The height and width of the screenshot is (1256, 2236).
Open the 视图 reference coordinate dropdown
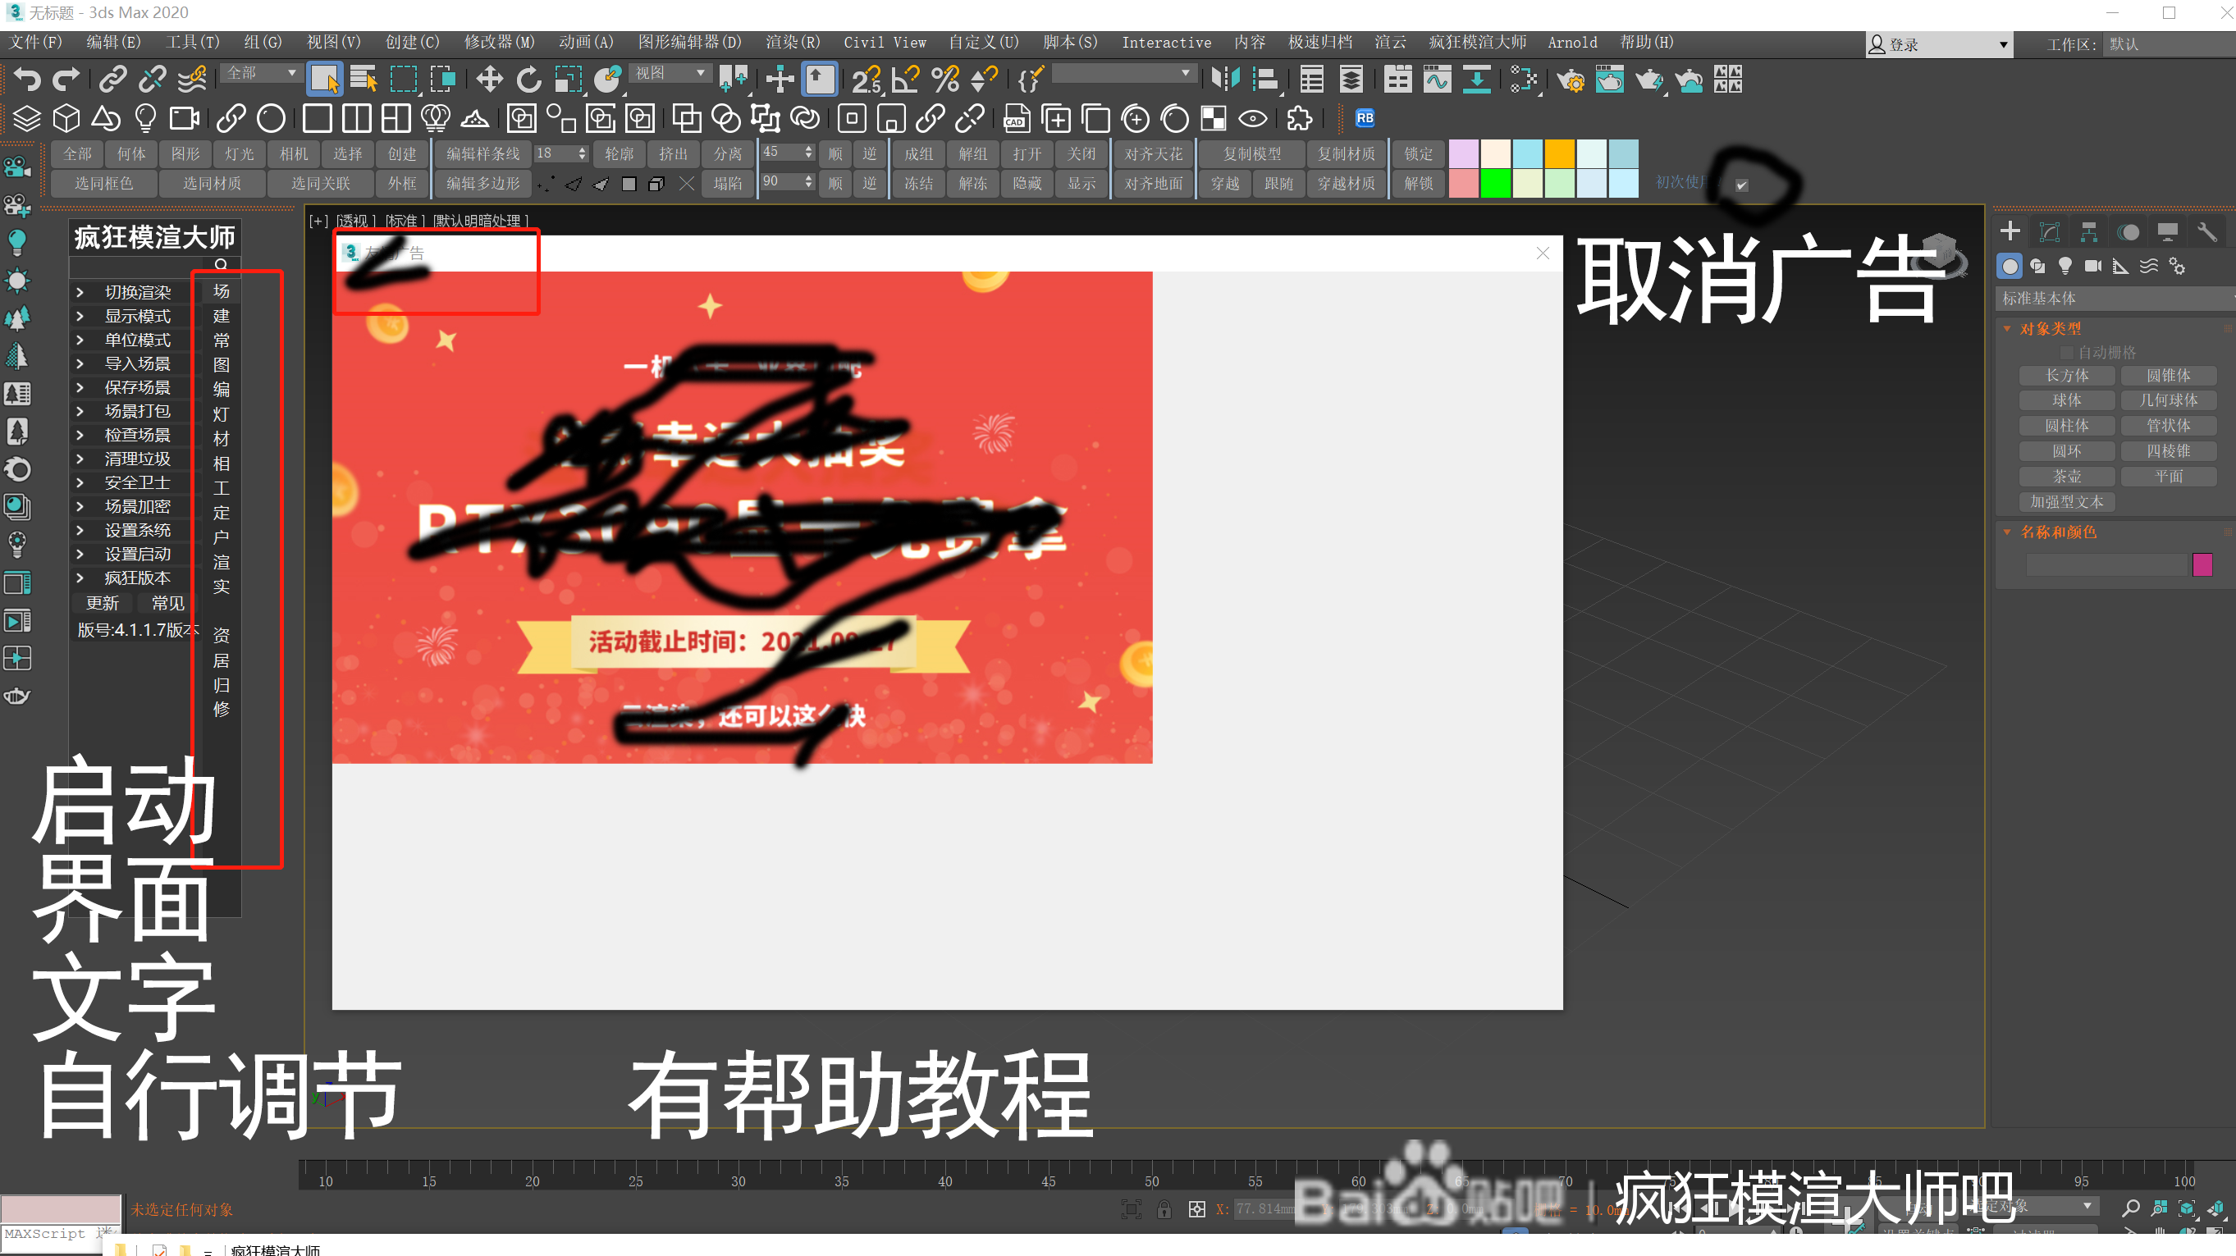tap(670, 74)
